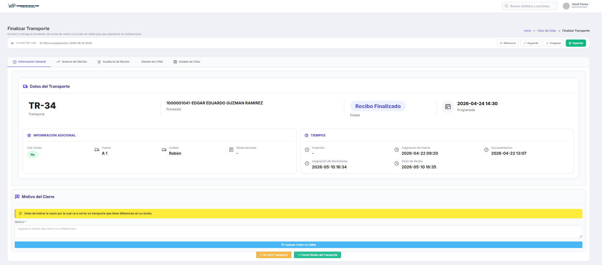Click the Observaciones note icon

click(231, 150)
